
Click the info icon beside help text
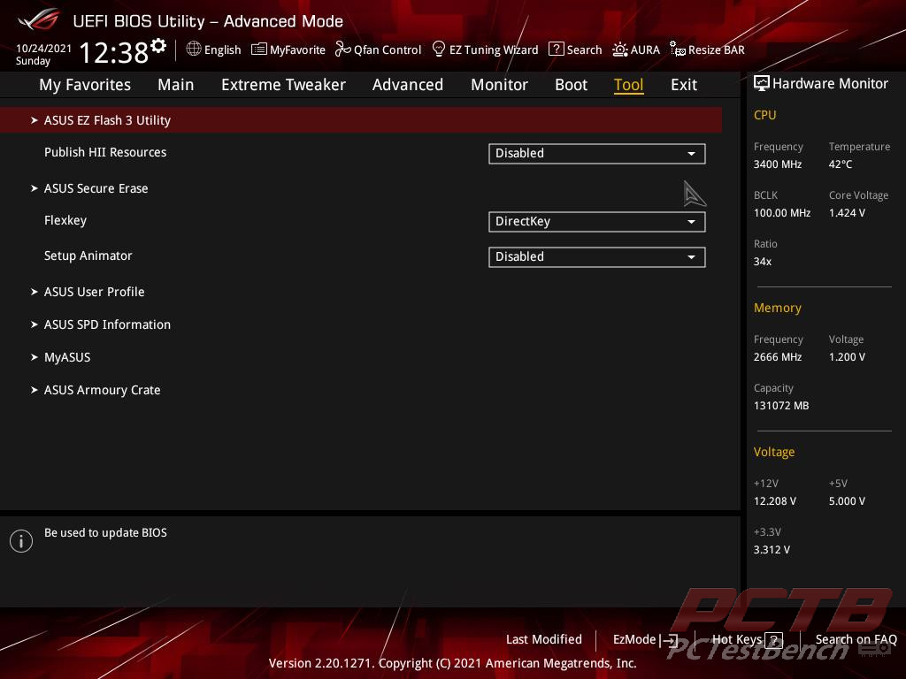(21, 541)
